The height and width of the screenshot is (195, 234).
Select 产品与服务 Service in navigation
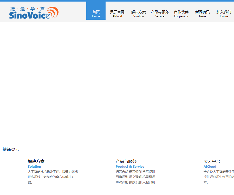pos(160,14)
